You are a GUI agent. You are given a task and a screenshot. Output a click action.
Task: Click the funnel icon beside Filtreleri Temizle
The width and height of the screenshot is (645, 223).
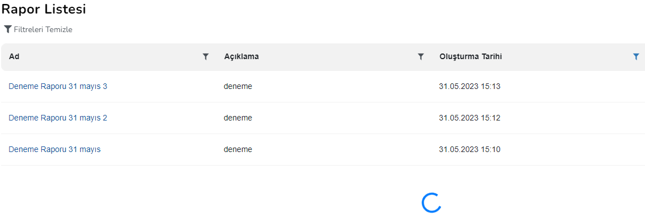click(7, 29)
